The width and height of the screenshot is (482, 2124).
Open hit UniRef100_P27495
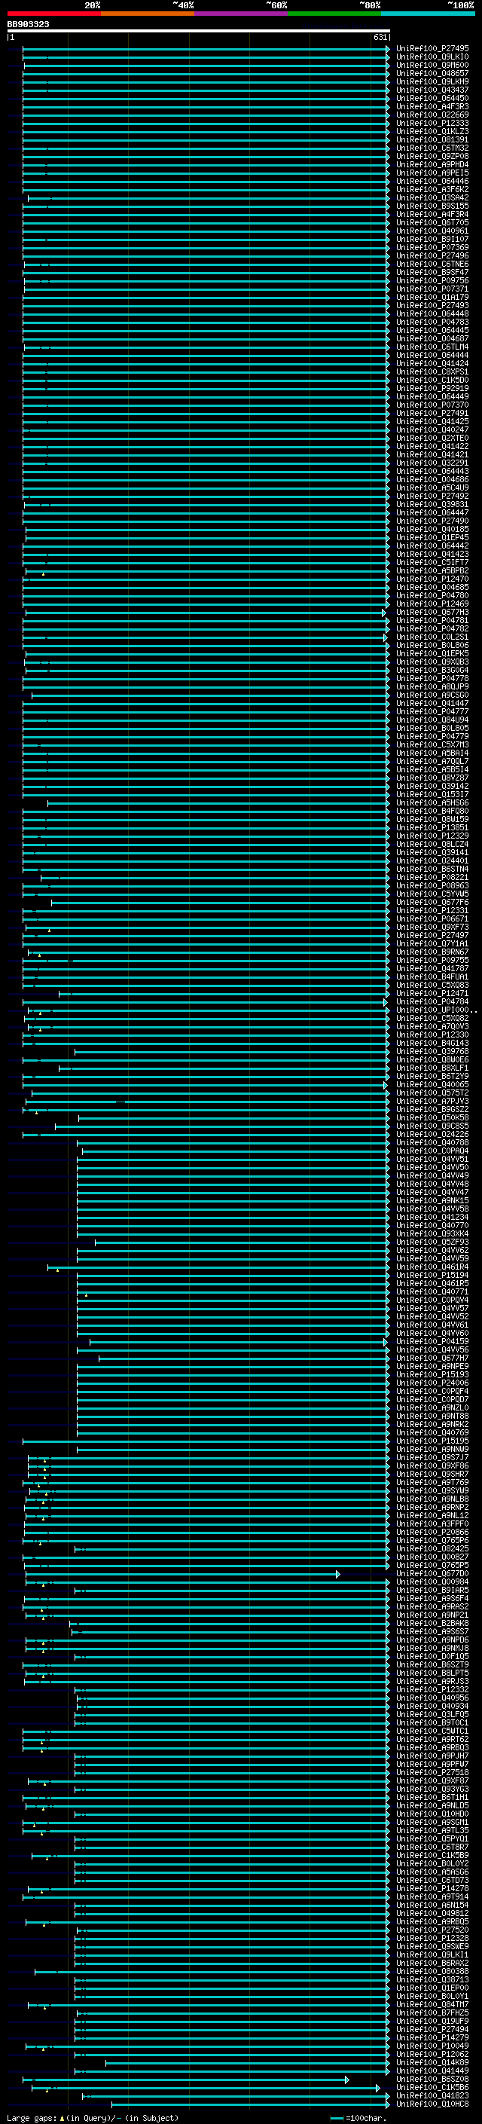pos(432,49)
